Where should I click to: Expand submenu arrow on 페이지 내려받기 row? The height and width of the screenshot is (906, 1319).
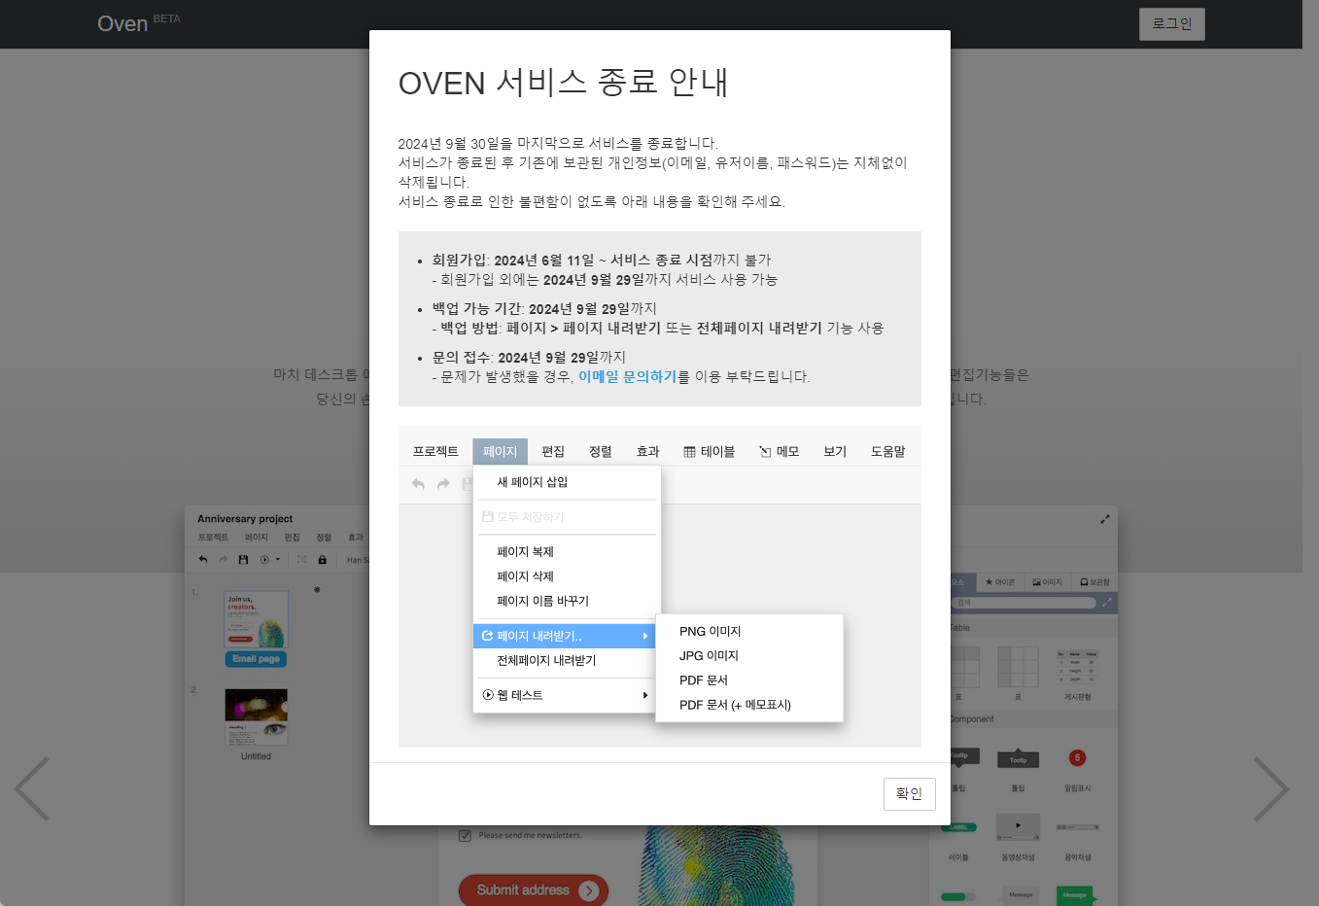[645, 636]
